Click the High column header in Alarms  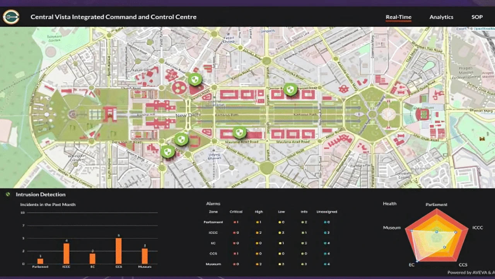coord(259,212)
